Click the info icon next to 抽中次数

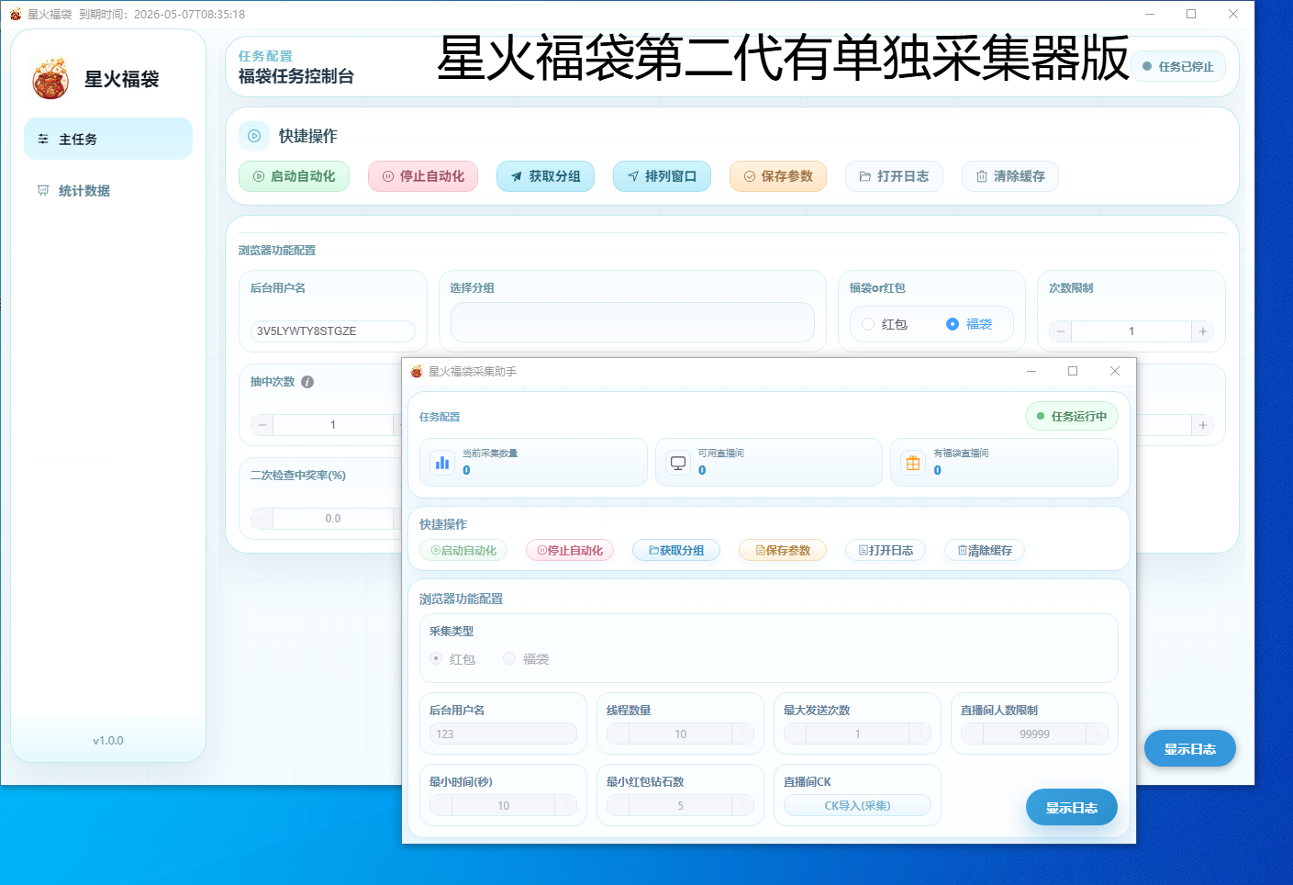pyautogui.click(x=307, y=382)
